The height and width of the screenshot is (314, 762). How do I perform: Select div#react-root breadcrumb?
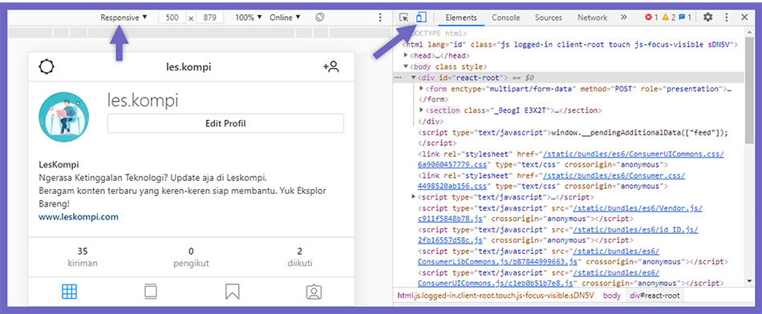pos(655,295)
